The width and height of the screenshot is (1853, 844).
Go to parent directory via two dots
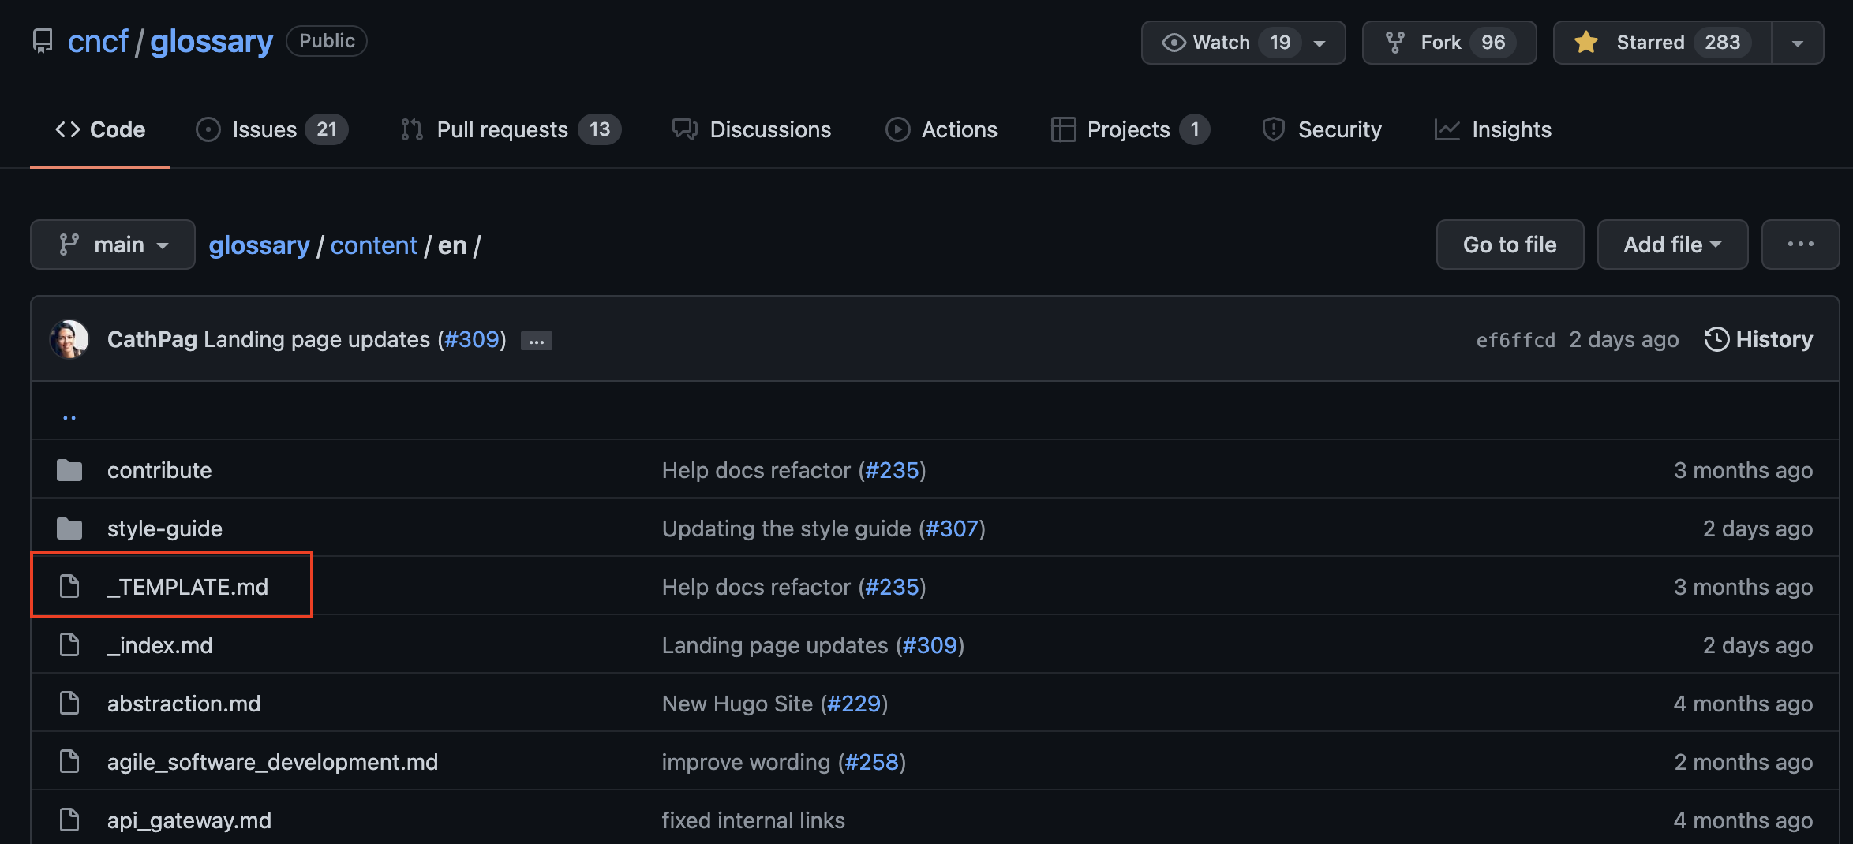[x=69, y=415]
